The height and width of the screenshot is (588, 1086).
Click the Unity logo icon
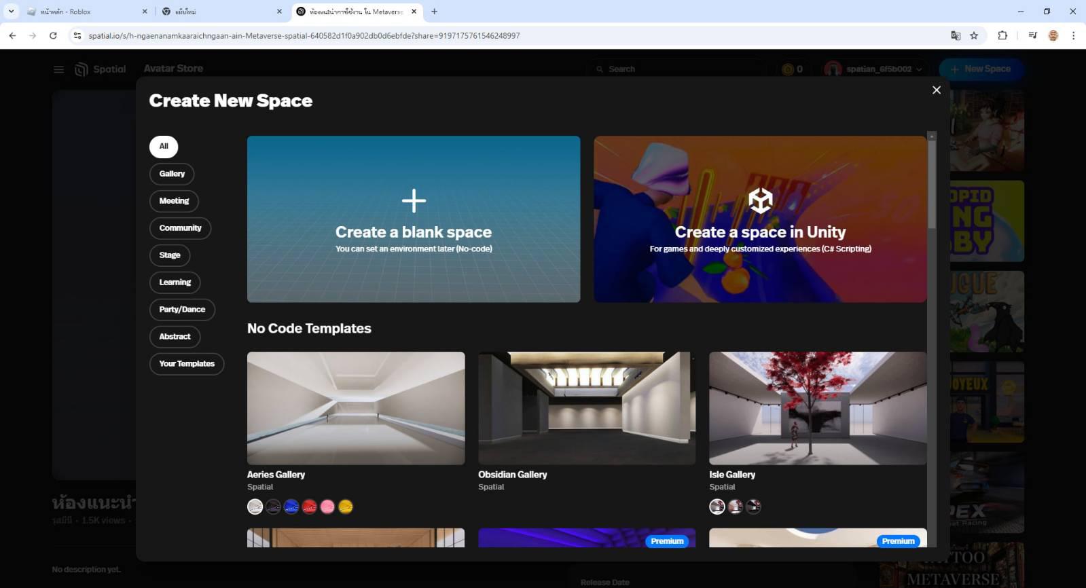[760, 200]
